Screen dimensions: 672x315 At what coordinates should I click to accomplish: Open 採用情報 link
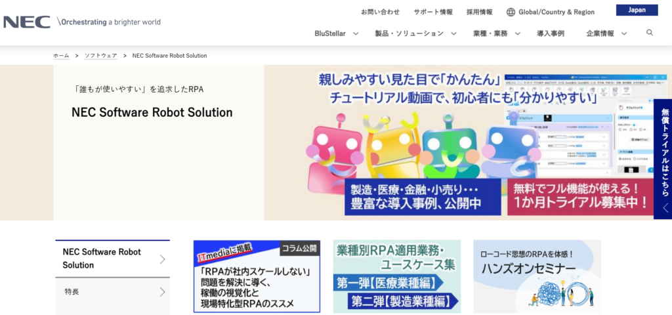coord(480,12)
